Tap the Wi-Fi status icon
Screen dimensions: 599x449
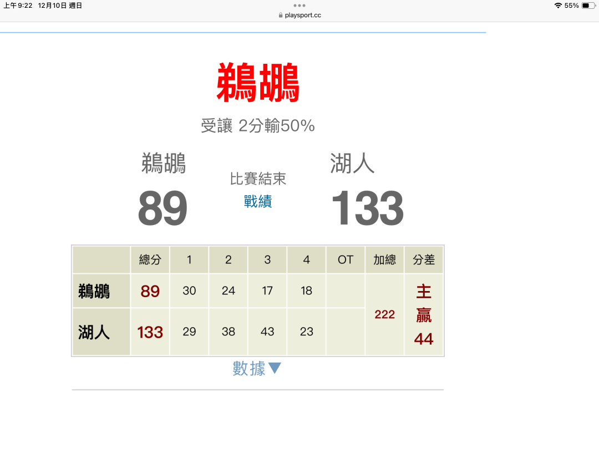click(x=558, y=6)
